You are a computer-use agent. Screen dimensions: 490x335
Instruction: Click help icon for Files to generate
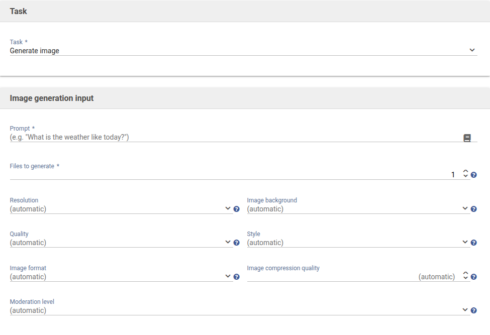click(473, 175)
